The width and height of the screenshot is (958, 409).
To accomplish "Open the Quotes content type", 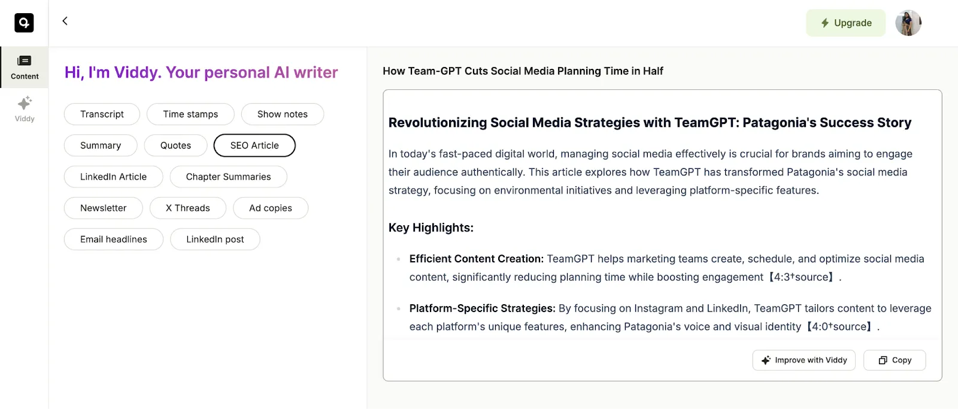I will tap(175, 146).
